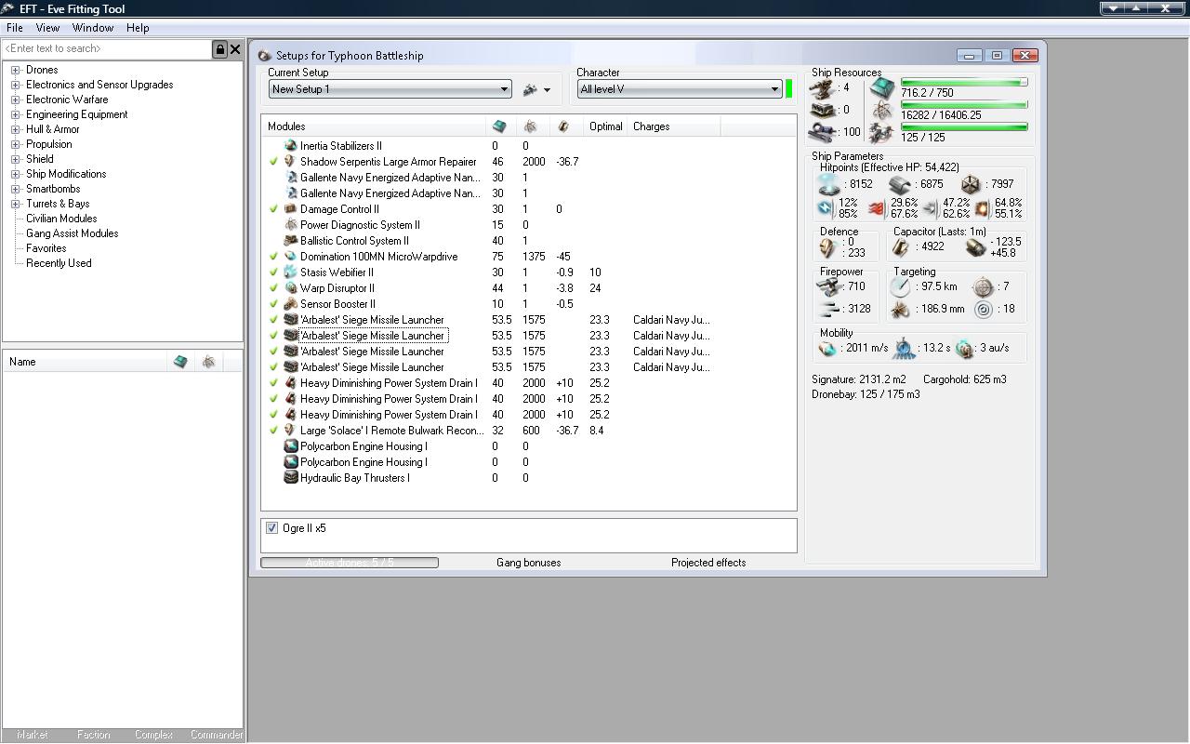Image resolution: width=1190 pixels, height=744 pixels.
Task: Click the warp speed icon at 3 au/s
Action: point(964,349)
